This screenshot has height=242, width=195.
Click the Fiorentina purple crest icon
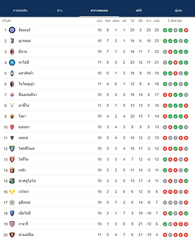12,95
